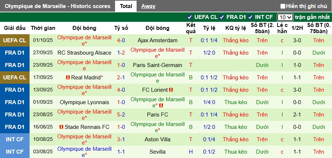Image resolution: width=332 pixels, height=158 pixels.
Task: Open the 10 recent matches dropdown
Action: [285, 17]
